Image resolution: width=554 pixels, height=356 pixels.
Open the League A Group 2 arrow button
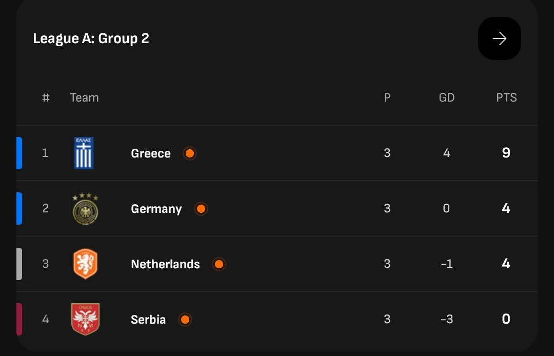tap(499, 38)
